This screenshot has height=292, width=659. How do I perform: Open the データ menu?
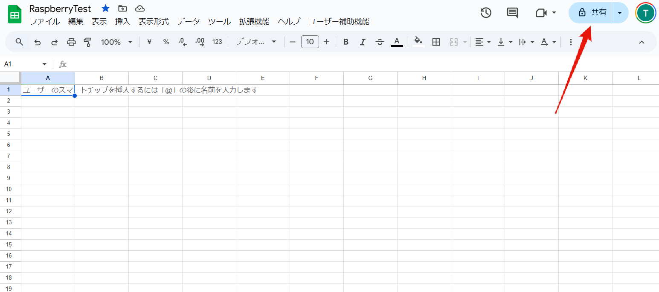click(189, 21)
